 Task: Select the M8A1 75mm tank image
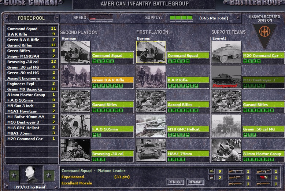(151, 150)
